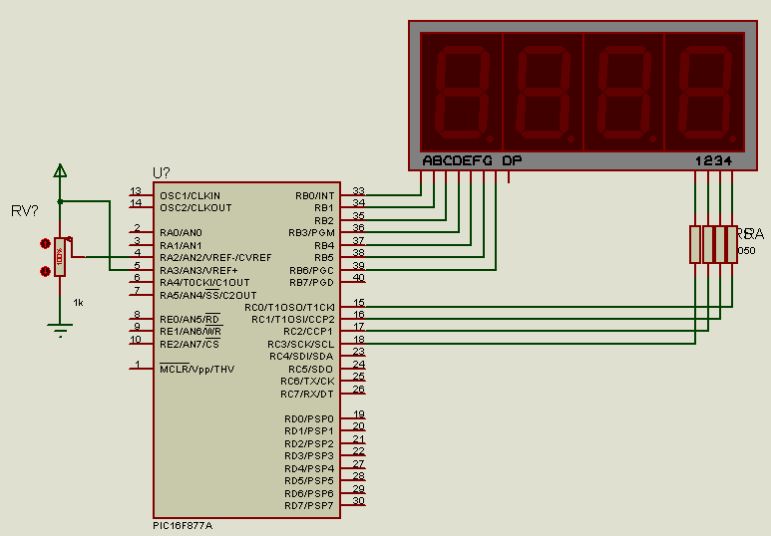Click the RD0/PSP0 pin label
The width and height of the screenshot is (771, 536).
point(309,418)
